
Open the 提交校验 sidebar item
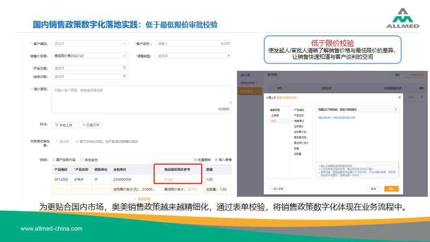click(249, 91)
